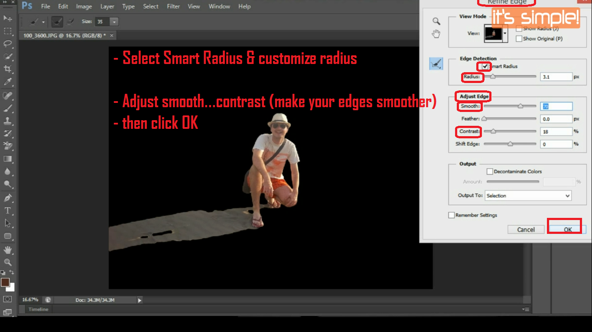592x332 pixels.
Task: Select the Horizontal Type tool
Action: [x=8, y=211]
